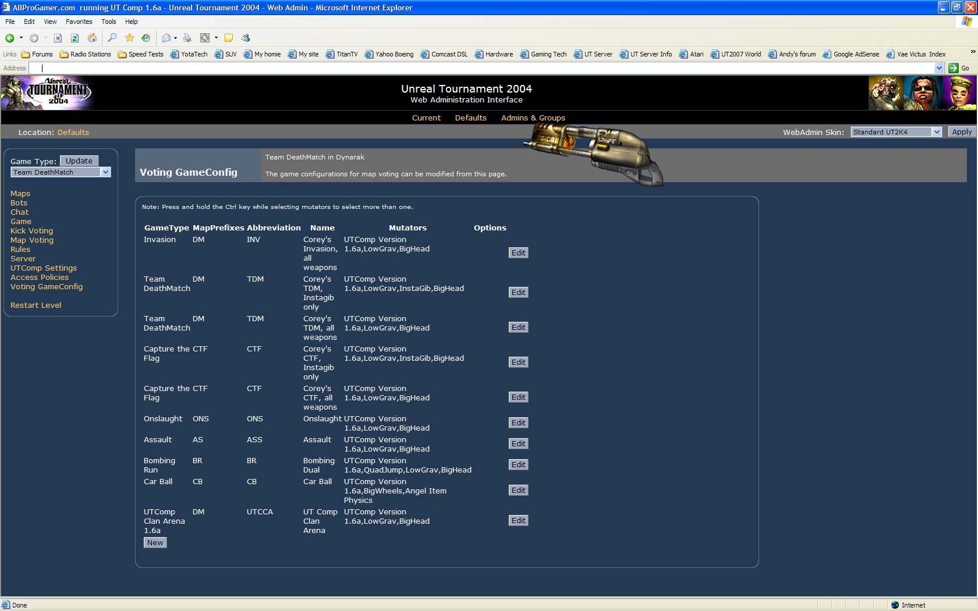The image size is (978, 611).
Task: Click the New game config button
Action: [155, 542]
